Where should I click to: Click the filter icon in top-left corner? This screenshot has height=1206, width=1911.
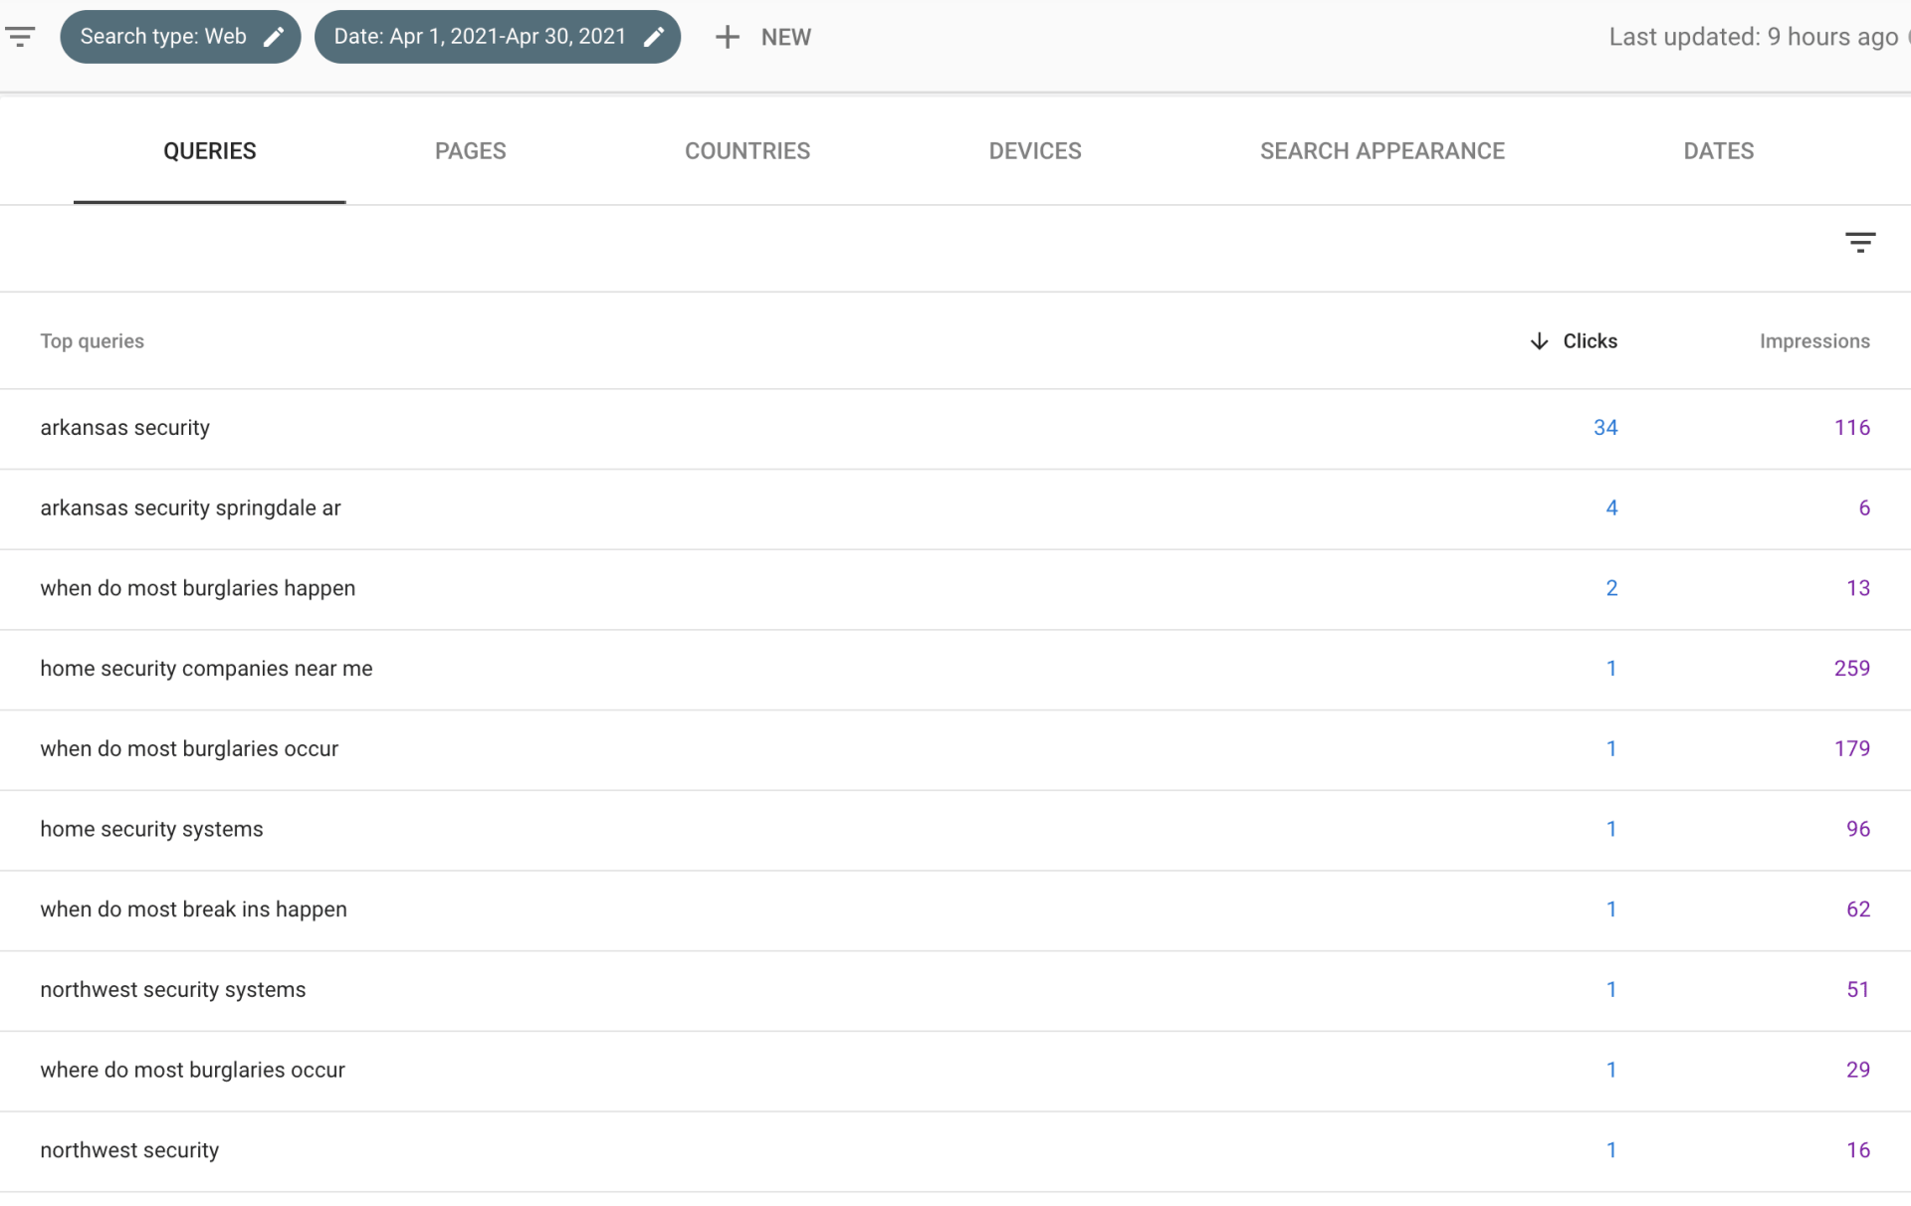(20, 37)
